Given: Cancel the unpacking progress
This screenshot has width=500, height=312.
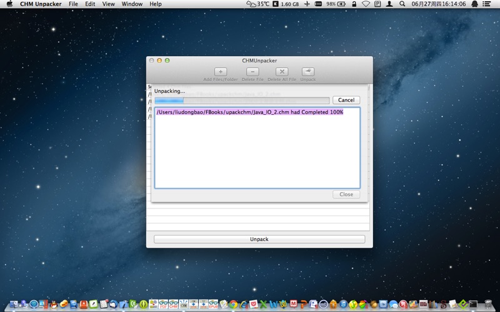Looking at the screenshot, I should [346, 100].
